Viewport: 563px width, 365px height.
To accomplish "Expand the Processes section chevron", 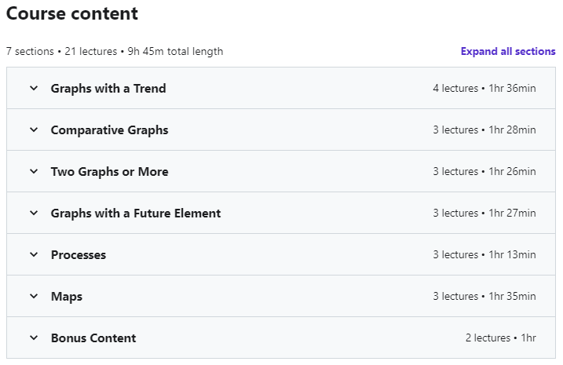I will (34, 255).
